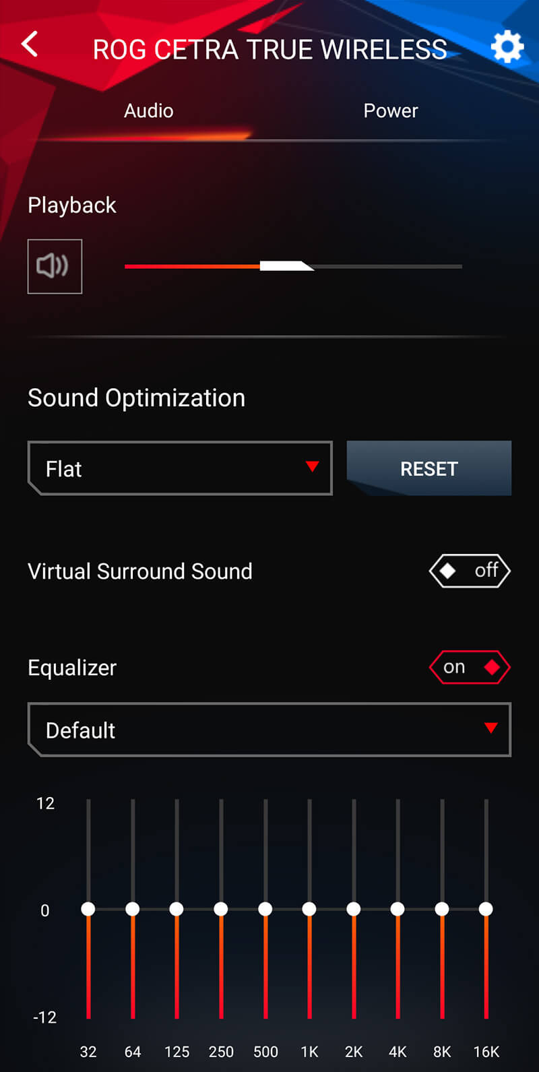Screen dimensions: 539x1072
Task: Switch to the Power tab
Action: (390, 111)
